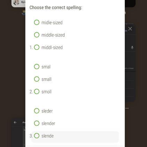
Task: Click the back arrow icon
Action: pos(15,122)
